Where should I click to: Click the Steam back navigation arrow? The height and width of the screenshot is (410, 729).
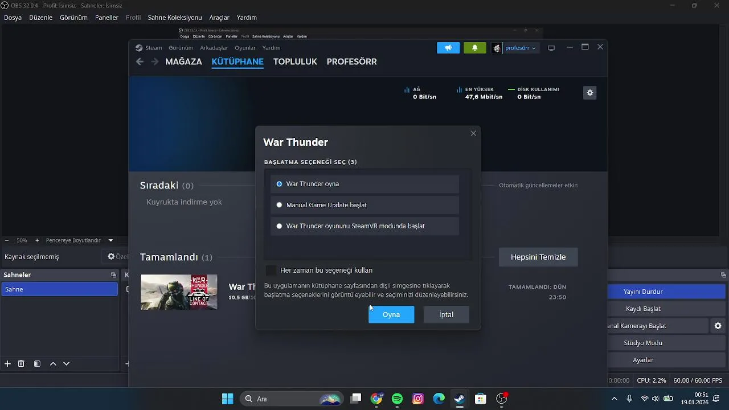coord(140,61)
